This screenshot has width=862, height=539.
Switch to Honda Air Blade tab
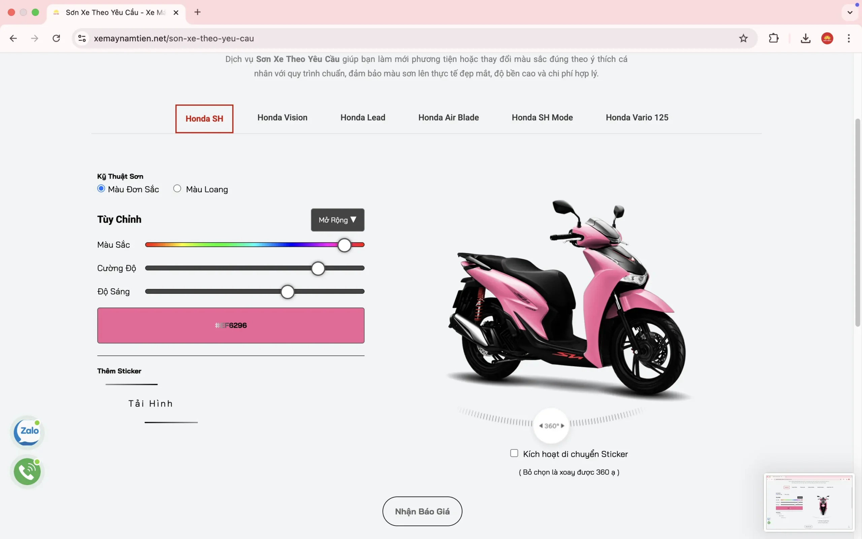[448, 118]
